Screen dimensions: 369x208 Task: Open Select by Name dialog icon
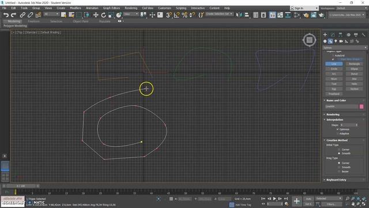coord(71,15)
